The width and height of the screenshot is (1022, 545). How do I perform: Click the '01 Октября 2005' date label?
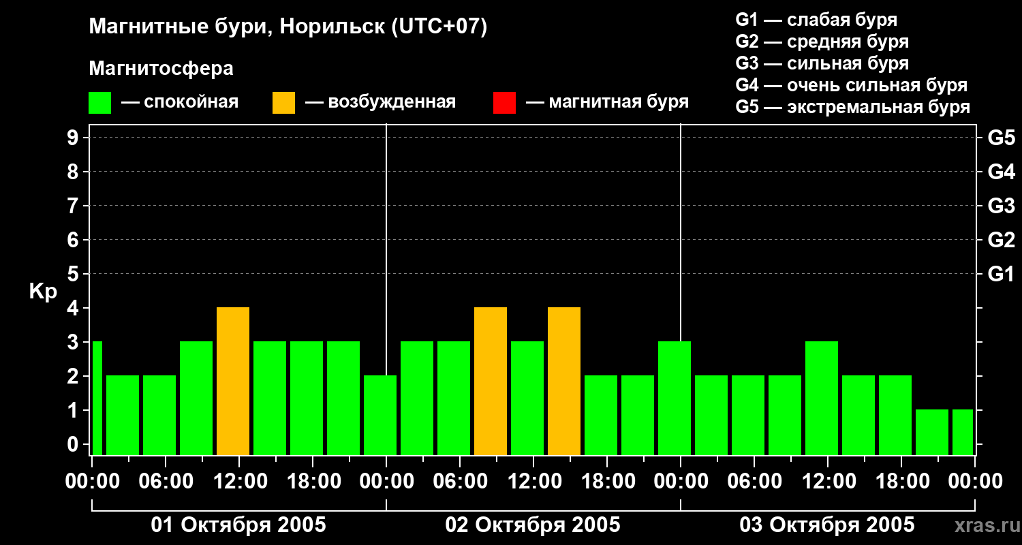tap(238, 525)
